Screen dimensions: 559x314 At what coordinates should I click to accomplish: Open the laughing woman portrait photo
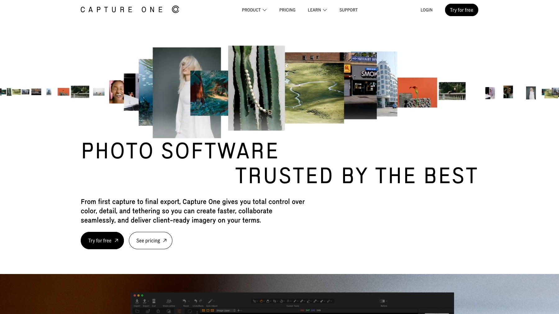[x=116, y=92]
